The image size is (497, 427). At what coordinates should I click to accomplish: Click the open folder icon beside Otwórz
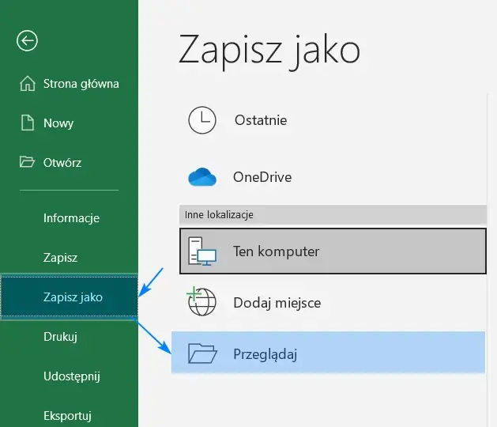tap(27, 161)
